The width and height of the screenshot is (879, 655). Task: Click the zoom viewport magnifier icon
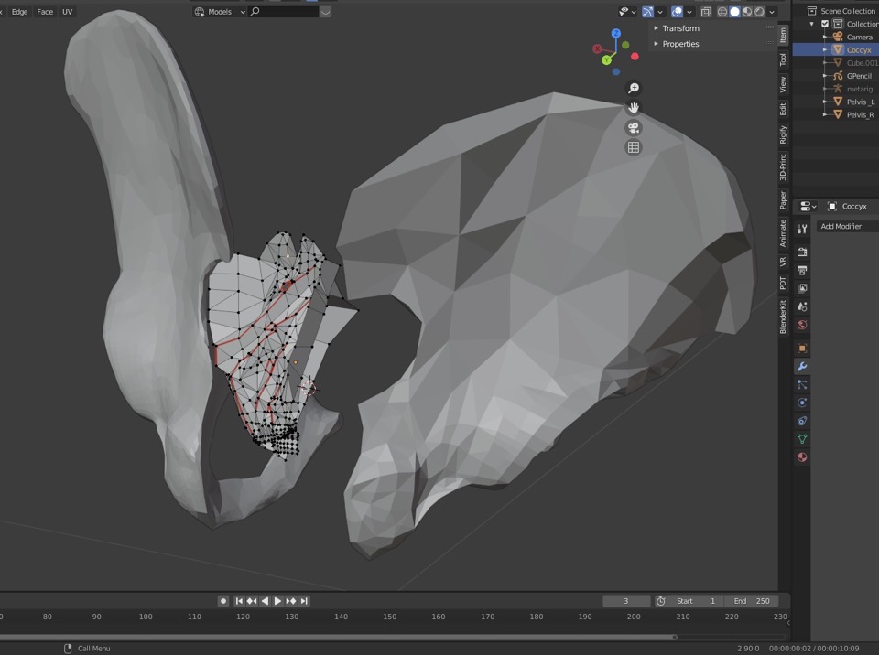click(x=633, y=88)
